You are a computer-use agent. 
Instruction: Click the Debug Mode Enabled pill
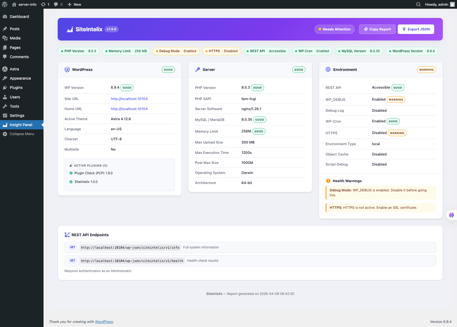176,51
